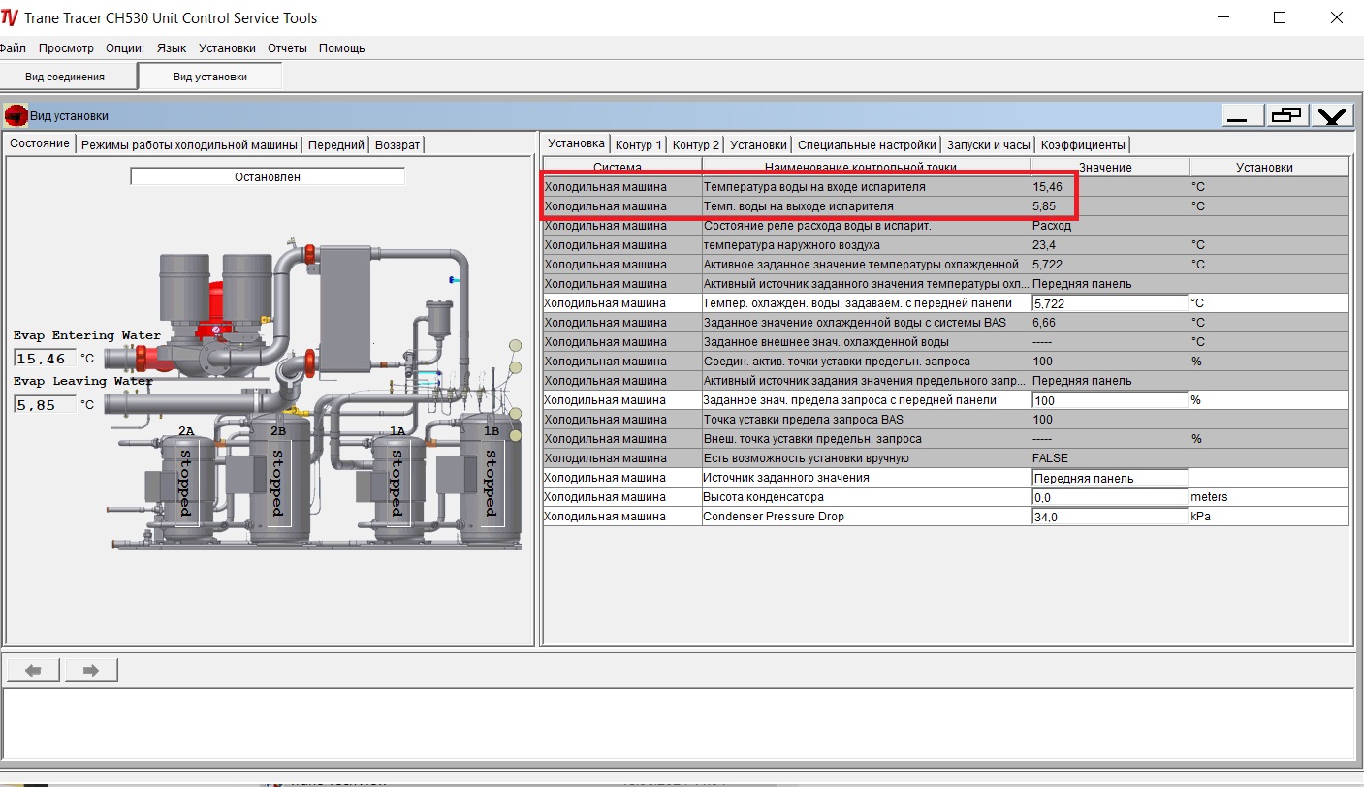Viewport: 1364px width, 787px height.
Task: Select the Установка tab in the right panel
Action: 576,143
